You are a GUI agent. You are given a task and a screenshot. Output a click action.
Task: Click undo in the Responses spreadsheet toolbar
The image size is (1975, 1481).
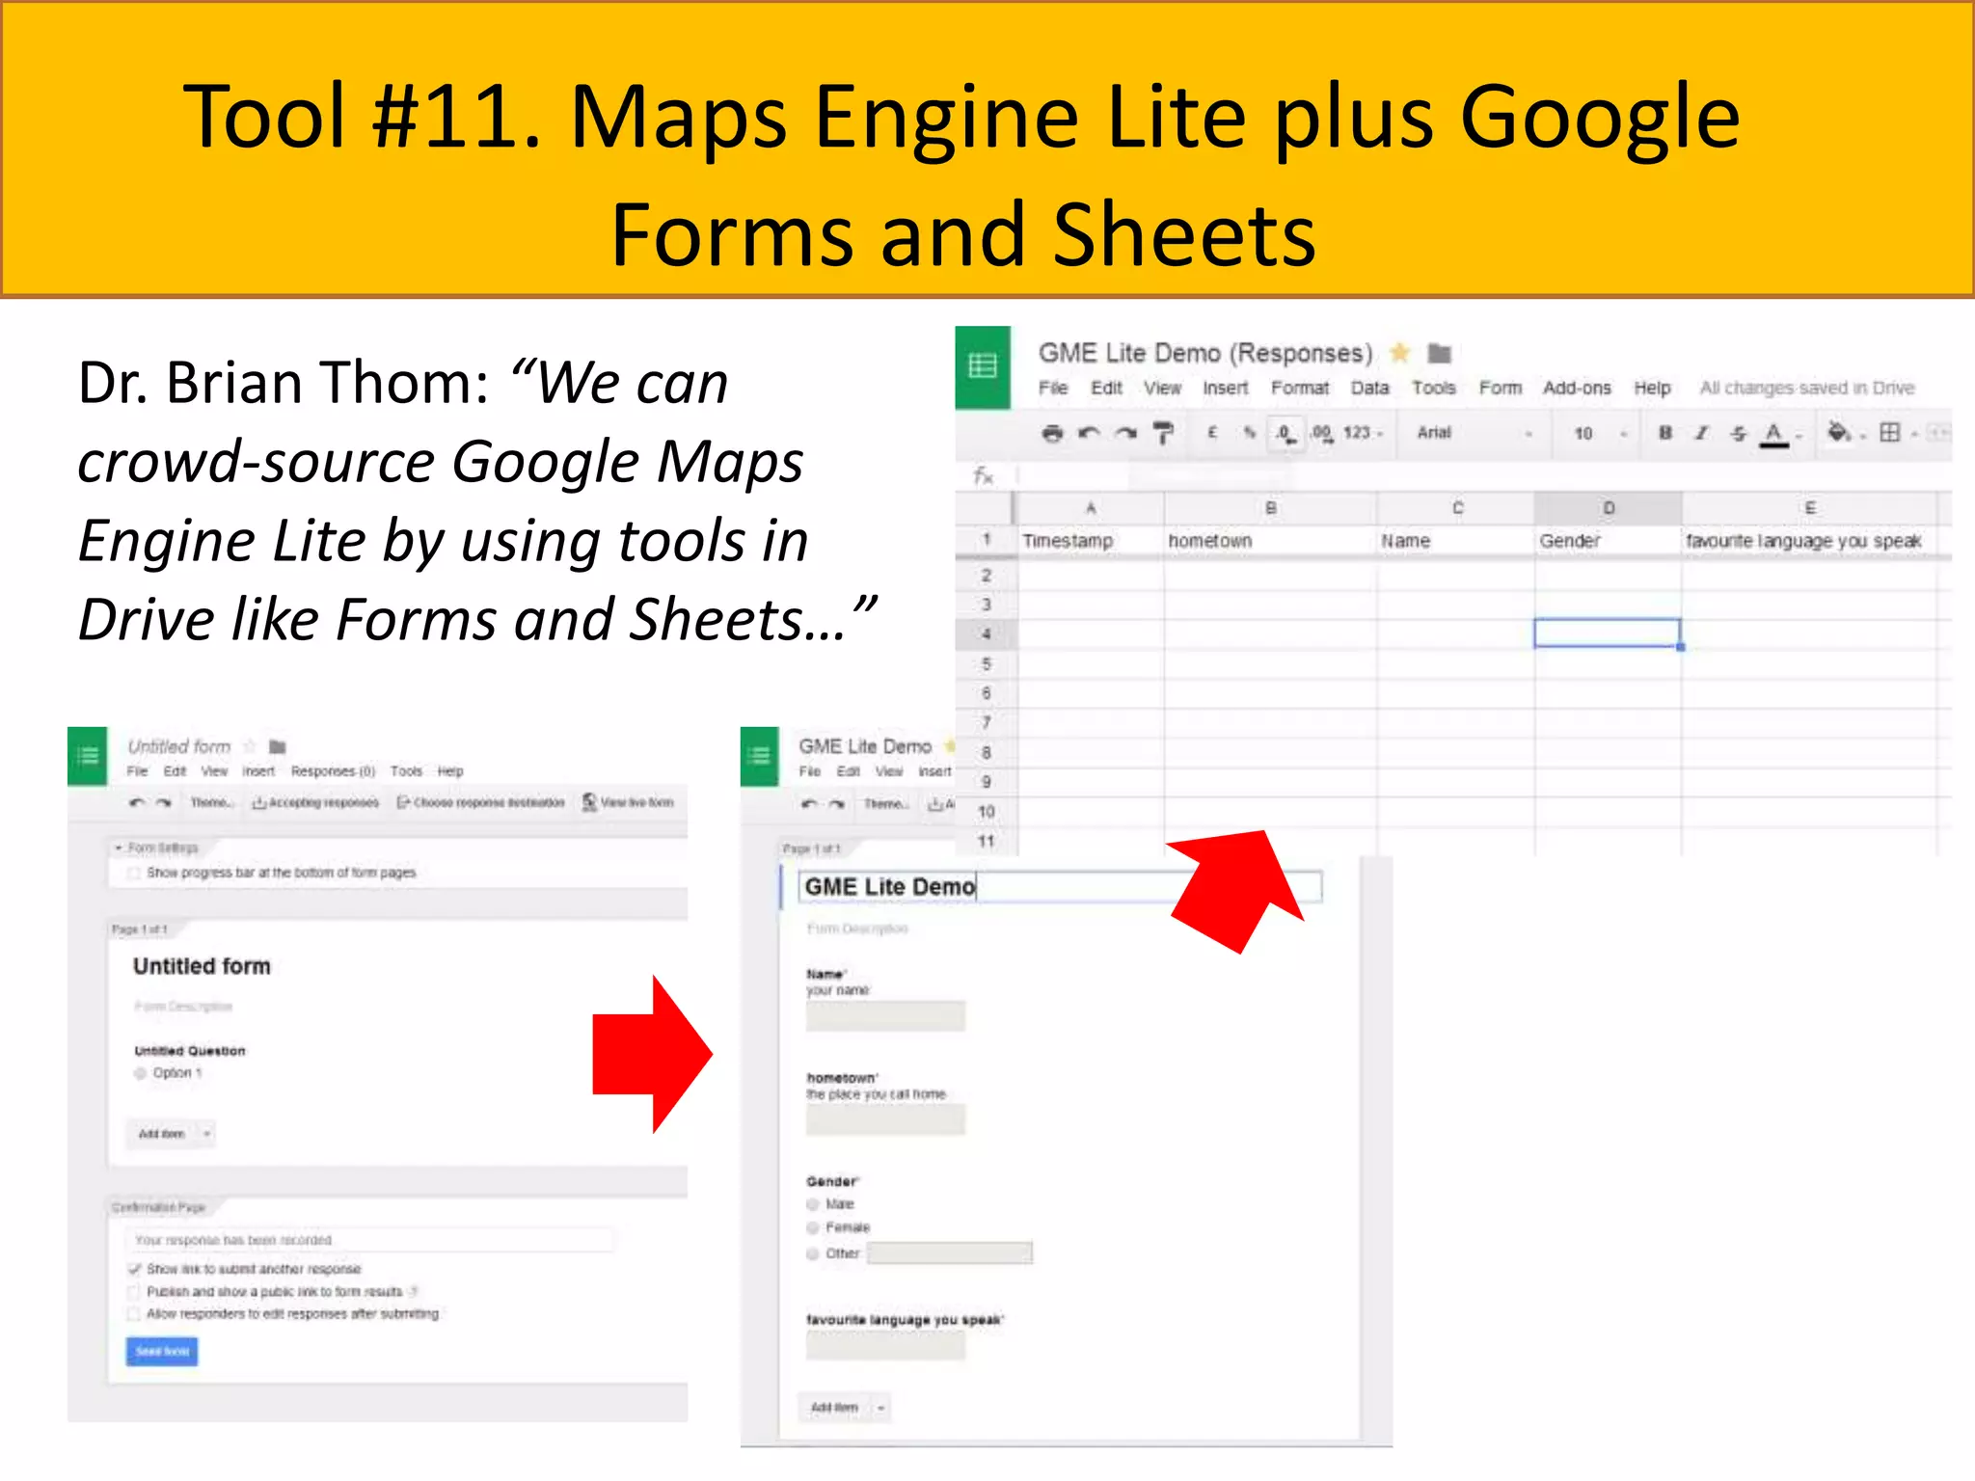(1089, 433)
